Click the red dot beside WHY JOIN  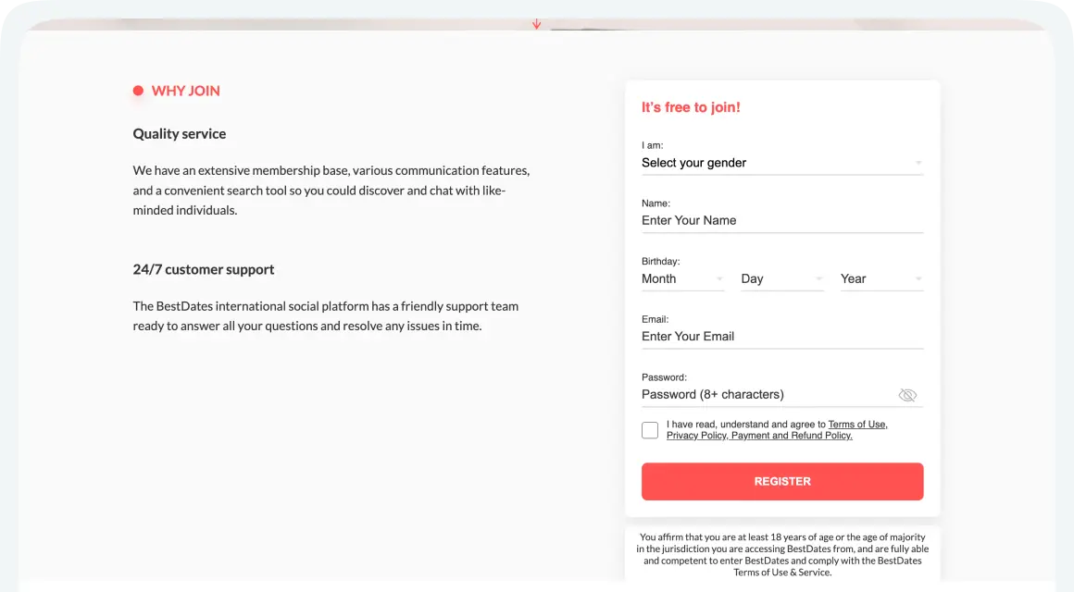tap(138, 91)
